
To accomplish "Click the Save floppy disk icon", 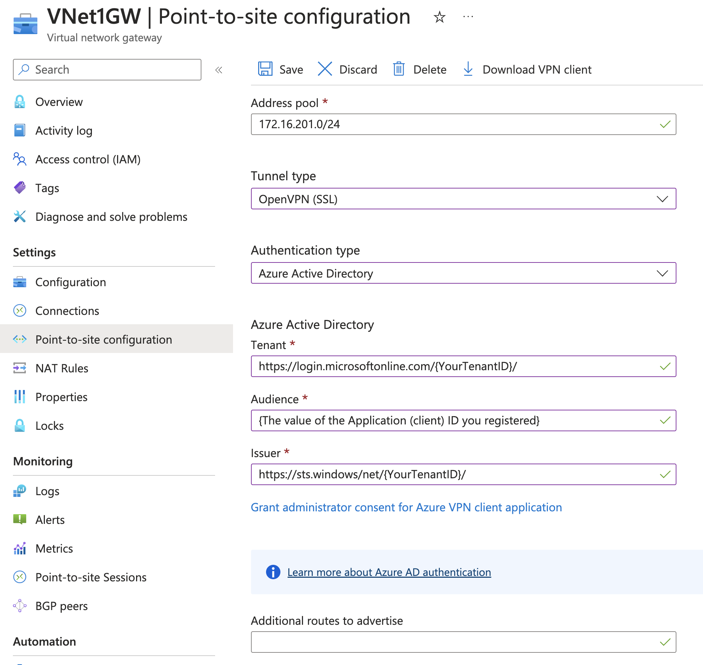I will [265, 69].
